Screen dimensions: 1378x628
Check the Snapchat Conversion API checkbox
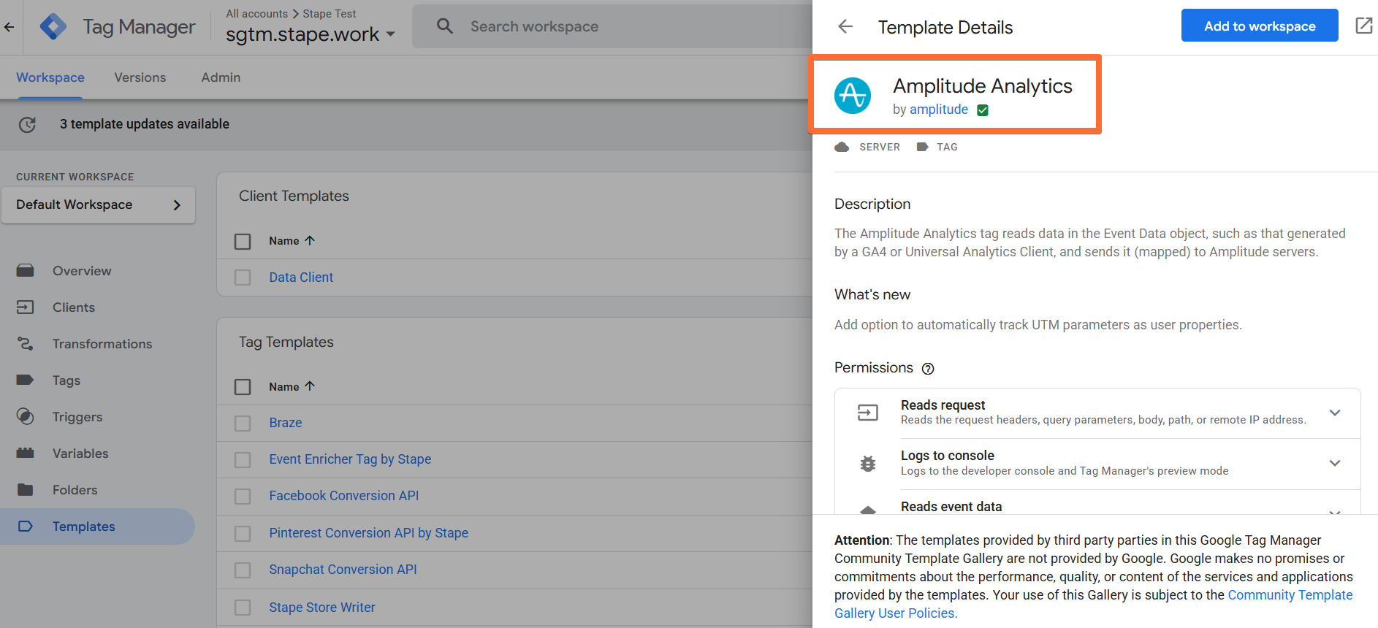243,570
